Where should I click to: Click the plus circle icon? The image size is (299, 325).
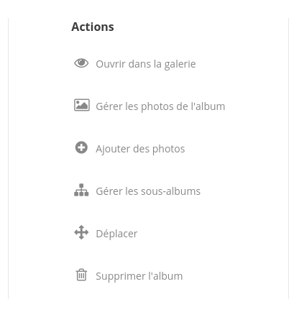pyautogui.click(x=81, y=147)
